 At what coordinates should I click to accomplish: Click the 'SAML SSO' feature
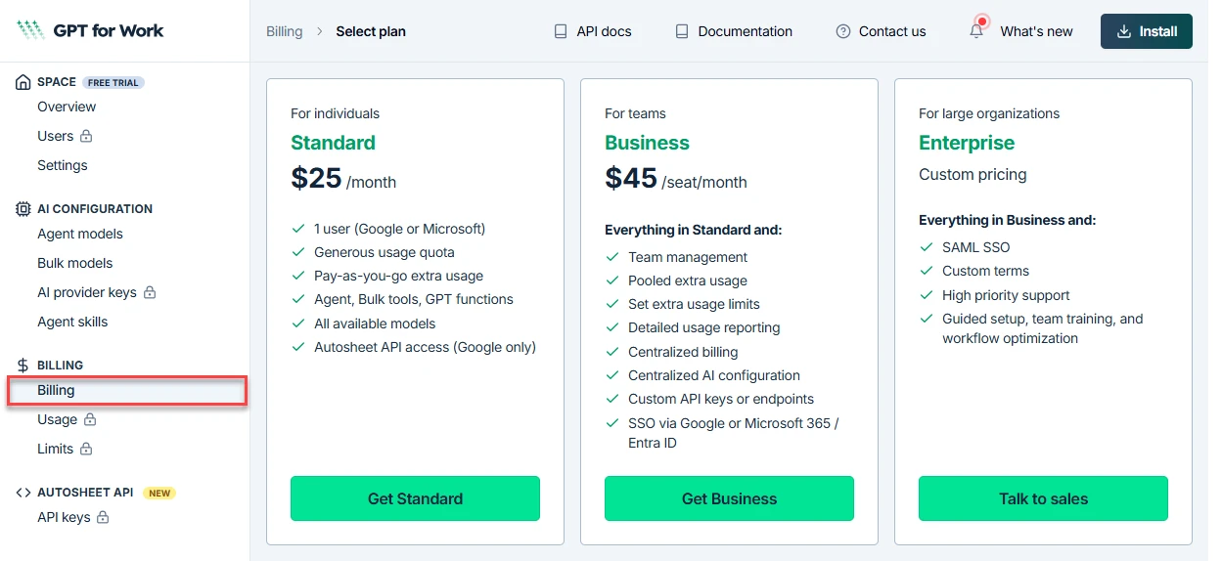[x=976, y=247]
